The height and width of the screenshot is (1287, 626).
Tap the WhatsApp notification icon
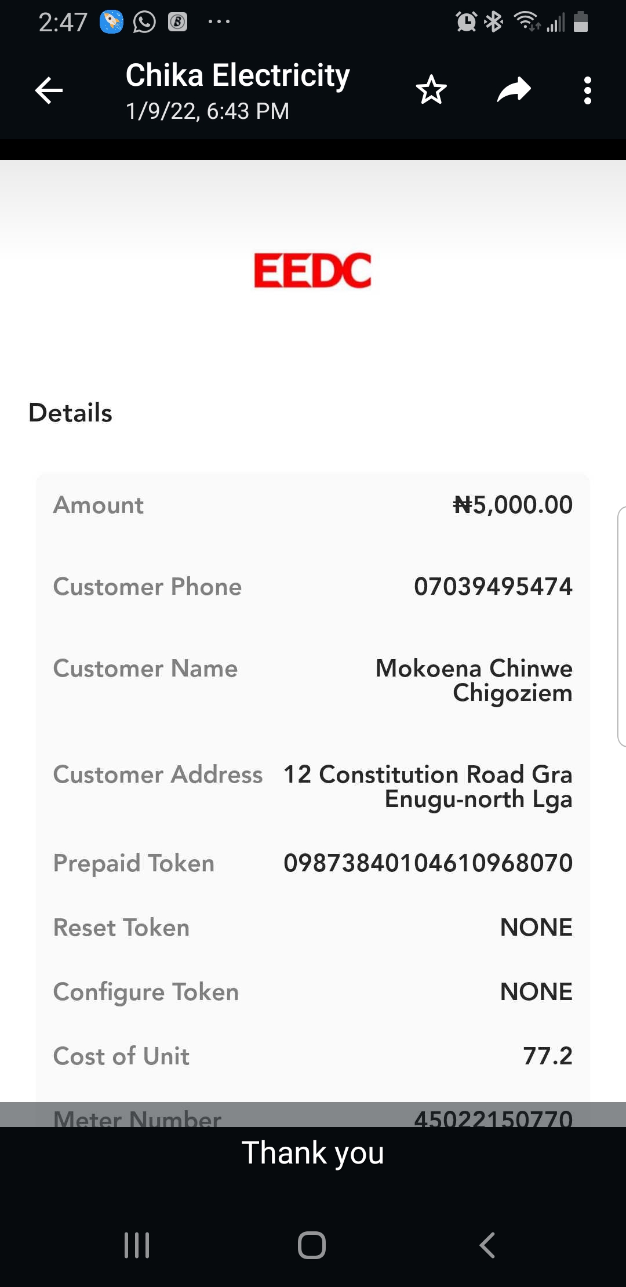(144, 22)
